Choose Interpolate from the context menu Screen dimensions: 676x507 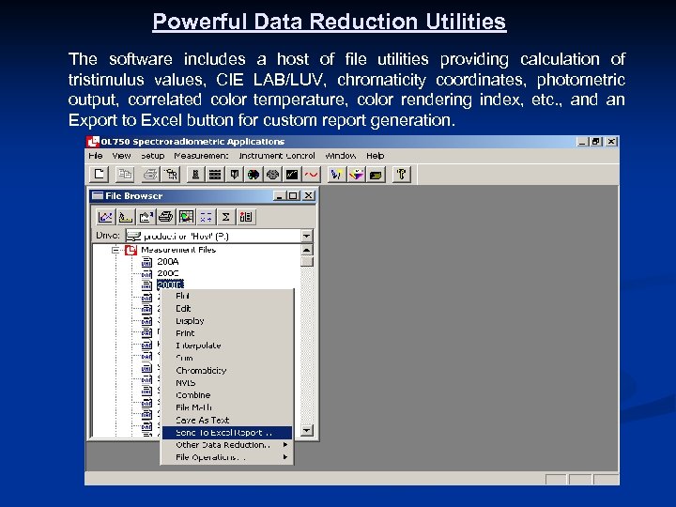pyautogui.click(x=227, y=346)
